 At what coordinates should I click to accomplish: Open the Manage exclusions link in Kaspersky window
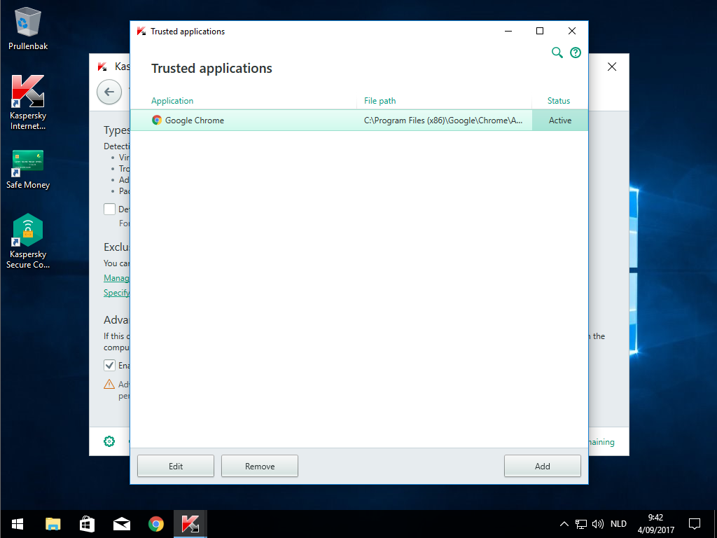coord(117,278)
